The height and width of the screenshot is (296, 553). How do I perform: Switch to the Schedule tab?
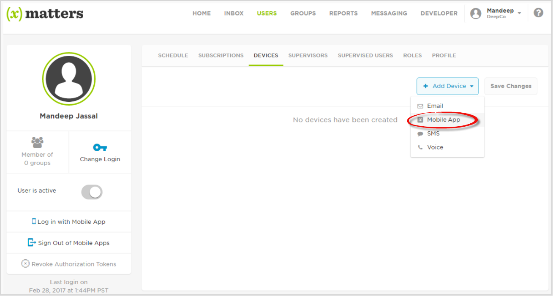click(x=173, y=55)
